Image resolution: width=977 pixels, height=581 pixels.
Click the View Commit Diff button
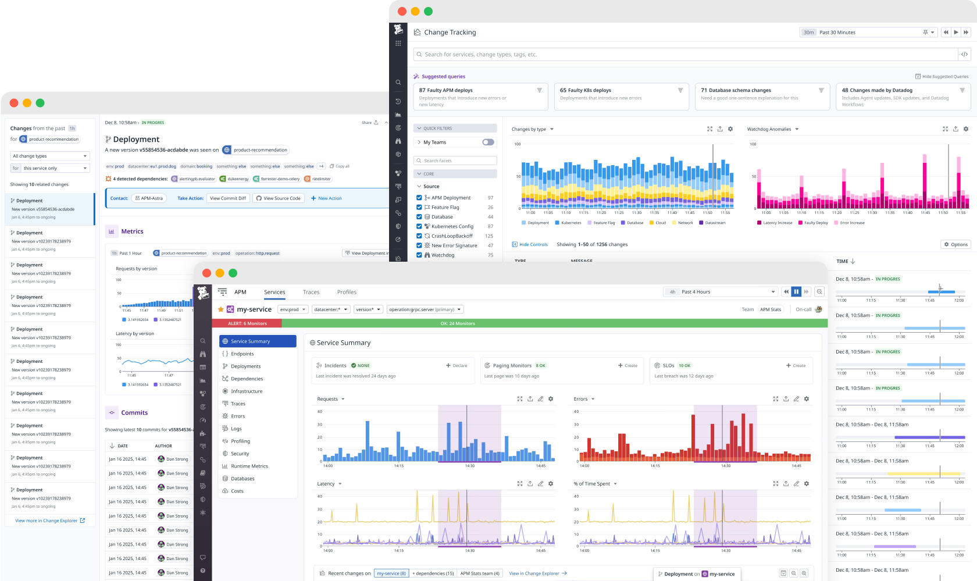(228, 198)
